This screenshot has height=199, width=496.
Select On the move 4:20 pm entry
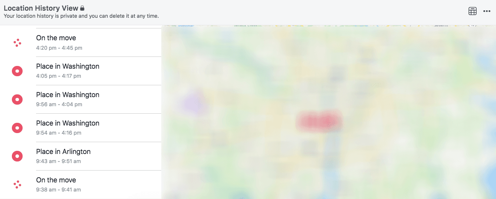[x=80, y=43]
